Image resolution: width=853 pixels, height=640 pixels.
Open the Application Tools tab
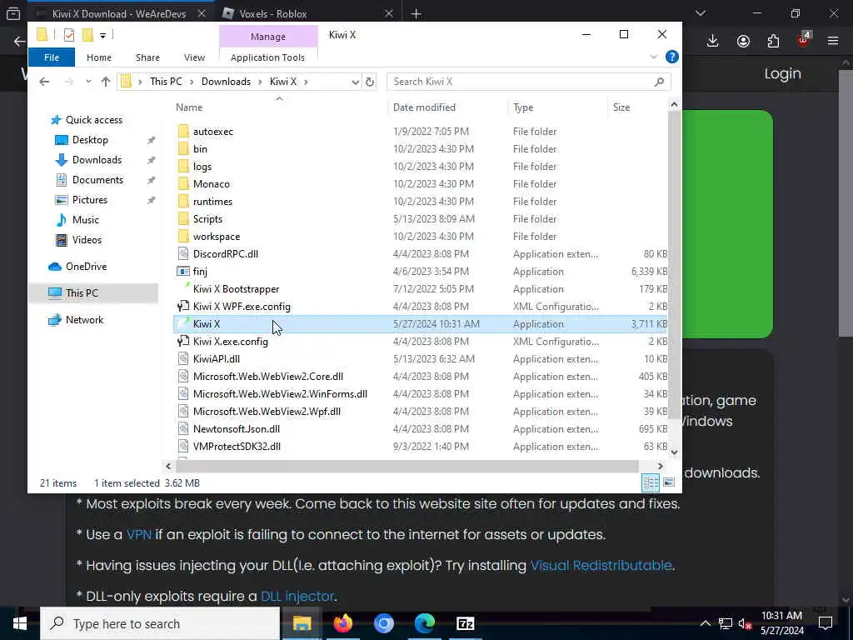point(267,57)
